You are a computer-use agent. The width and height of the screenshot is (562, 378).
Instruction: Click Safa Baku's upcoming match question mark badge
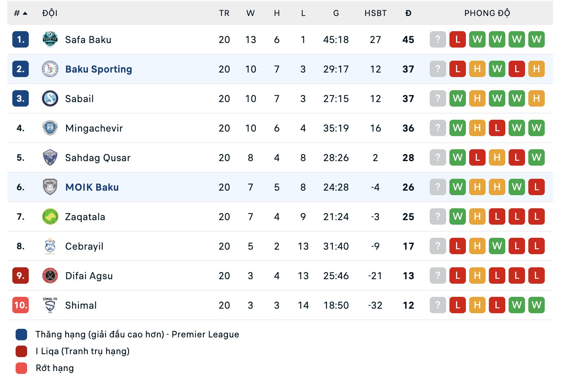438,40
